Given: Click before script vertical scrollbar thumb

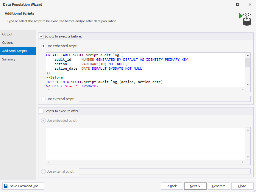Looking at the screenshot, I should [248, 63].
